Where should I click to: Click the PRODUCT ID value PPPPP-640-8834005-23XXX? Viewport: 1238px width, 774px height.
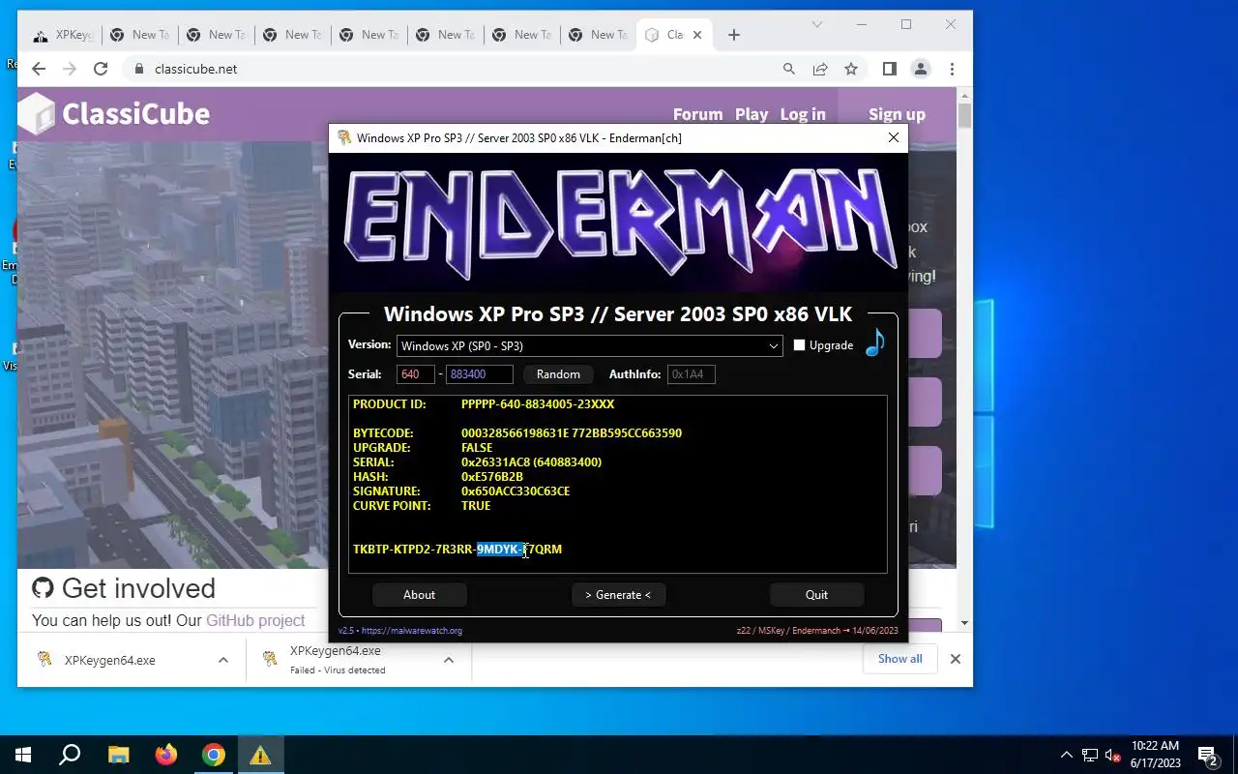pos(538,404)
